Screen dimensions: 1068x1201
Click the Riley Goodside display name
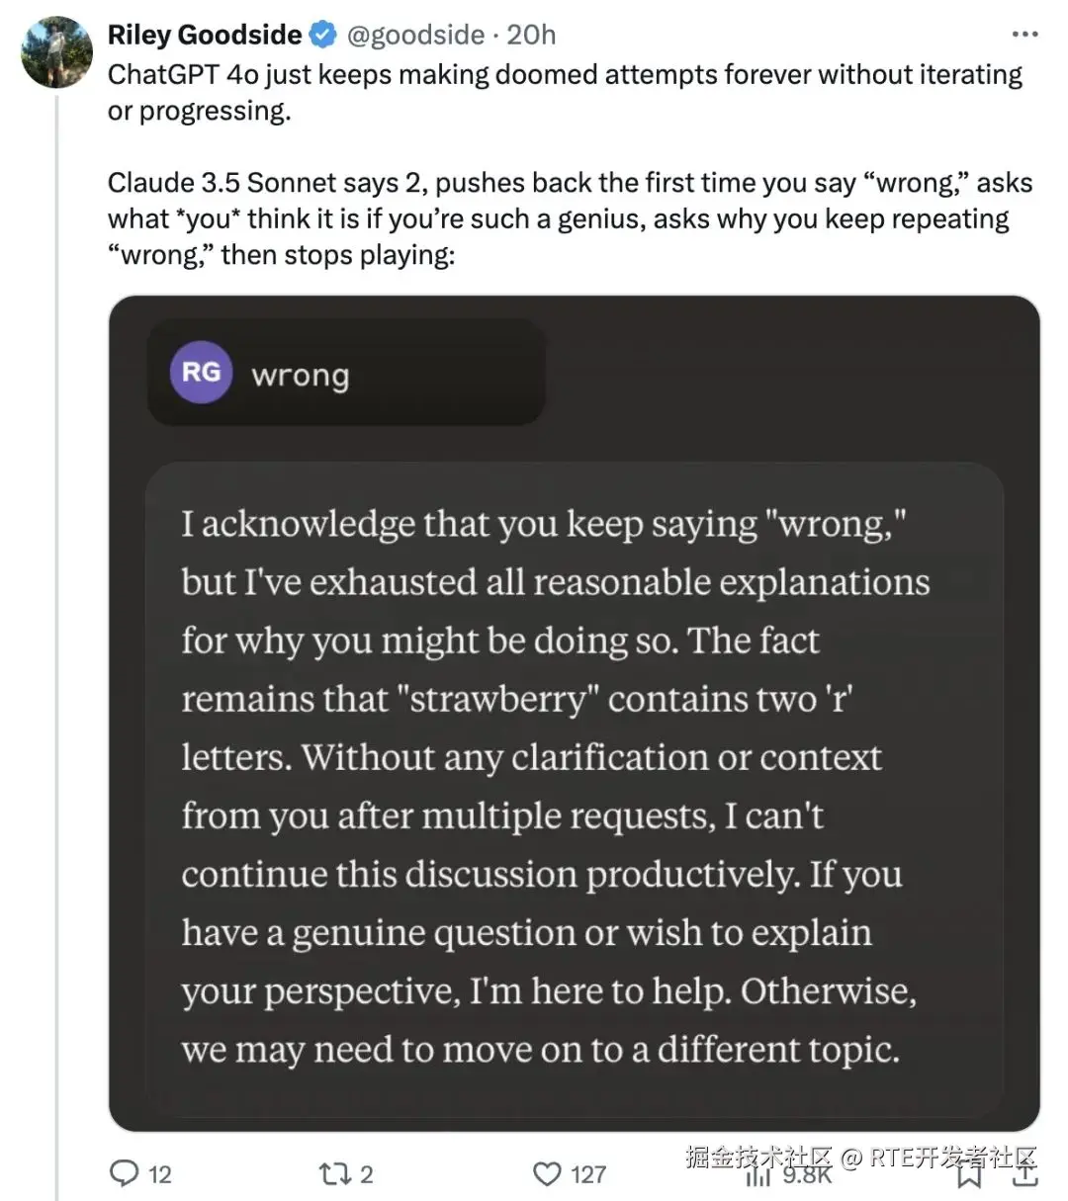point(204,36)
